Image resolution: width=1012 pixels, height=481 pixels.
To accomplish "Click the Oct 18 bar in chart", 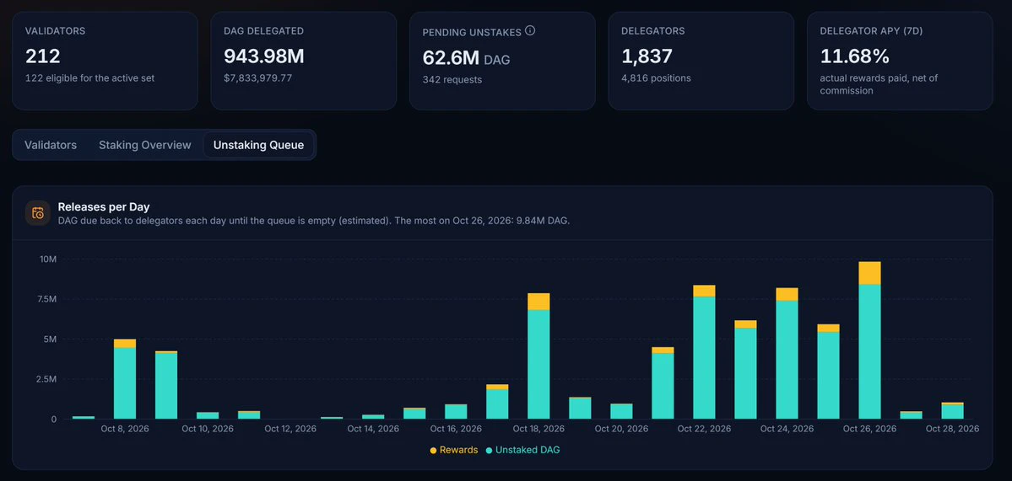I will point(538,356).
